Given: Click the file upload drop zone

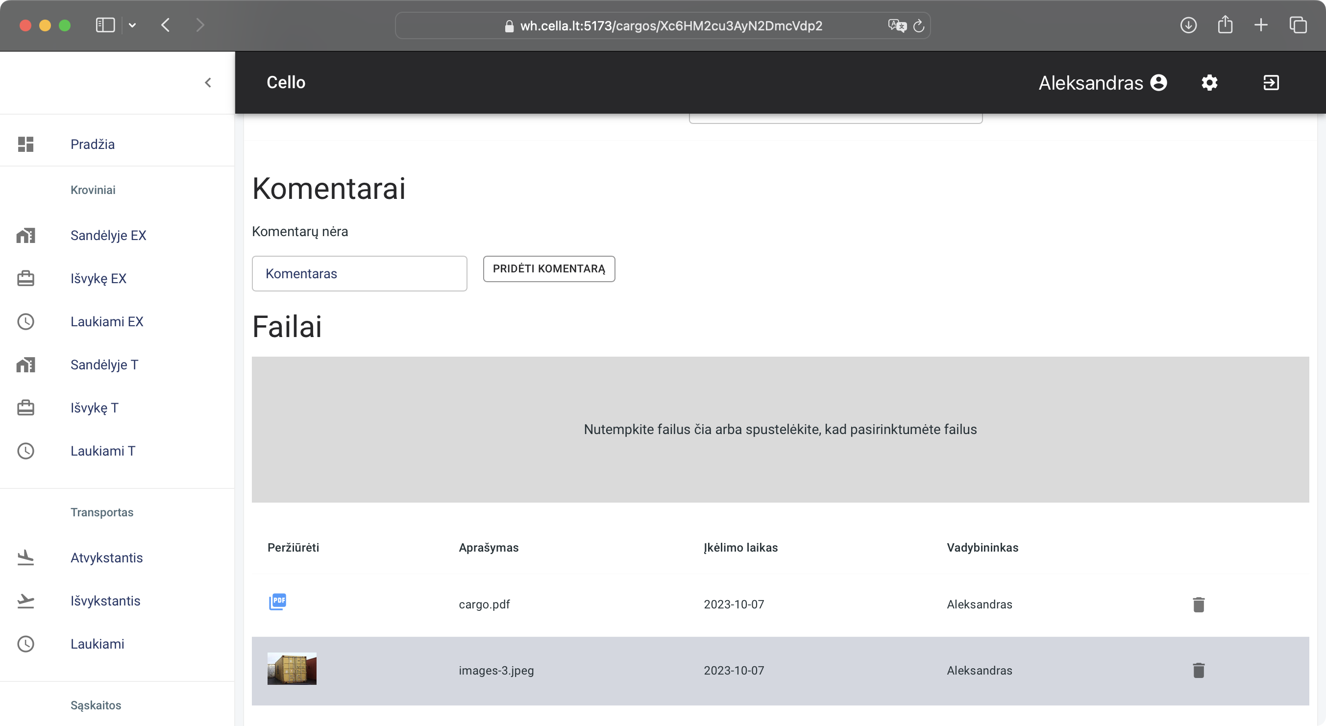Looking at the screenshot, I should click(780, 430).
